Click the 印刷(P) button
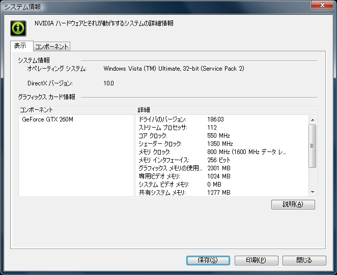Viewport: 337px width, 275px height. click(x=256, y=260)
